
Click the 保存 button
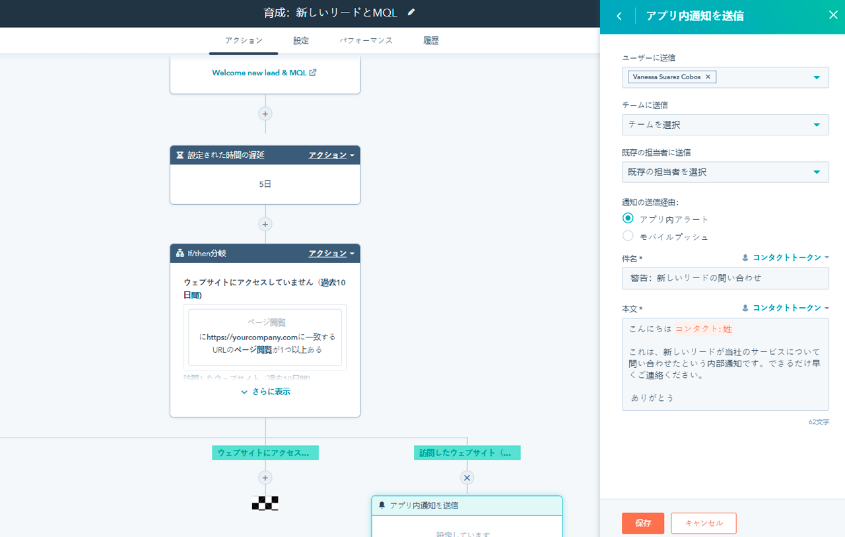tap(642, 523)
